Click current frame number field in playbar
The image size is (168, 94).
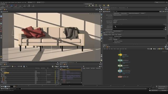coord(12,87)
